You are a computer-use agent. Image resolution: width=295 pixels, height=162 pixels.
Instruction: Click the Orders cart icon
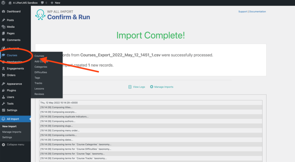(x=3, y=75)
